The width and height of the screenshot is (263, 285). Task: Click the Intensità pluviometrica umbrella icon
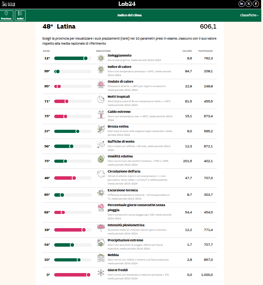[101, 228]
